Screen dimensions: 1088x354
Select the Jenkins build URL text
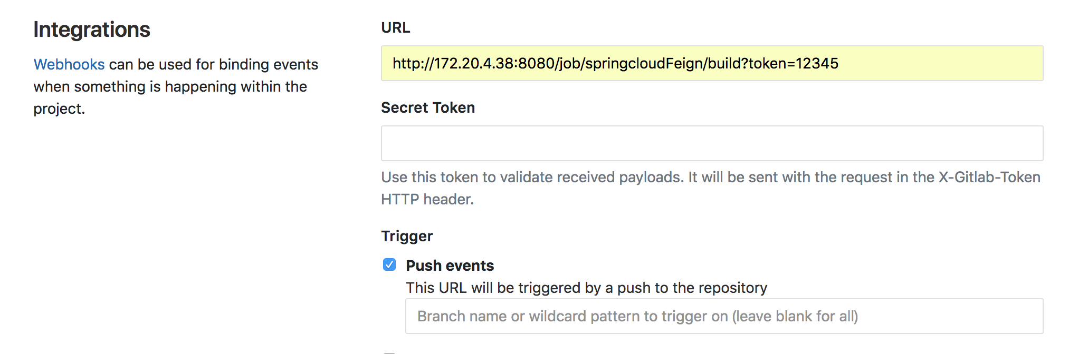click(x=615, y=63)
